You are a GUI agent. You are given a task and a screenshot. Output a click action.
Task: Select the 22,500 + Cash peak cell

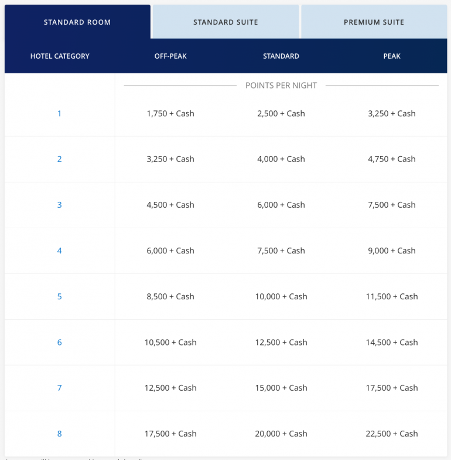point(392,434)
